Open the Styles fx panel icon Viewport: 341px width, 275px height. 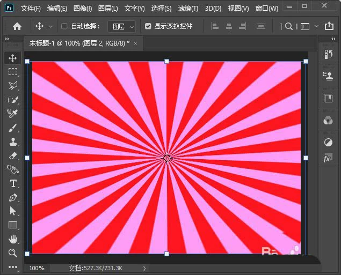coord(328,158)
